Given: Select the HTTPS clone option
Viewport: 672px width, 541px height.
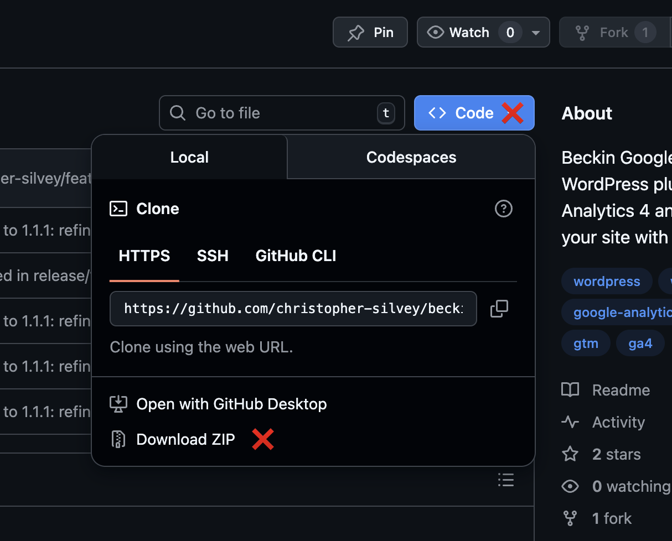Looking at the screenshot, I should click(x=144, y=256).
